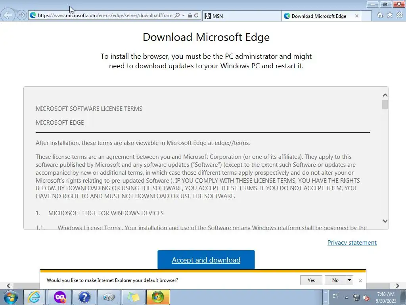
Task: Open a new blank tab
Action: [x=366, y=16]
